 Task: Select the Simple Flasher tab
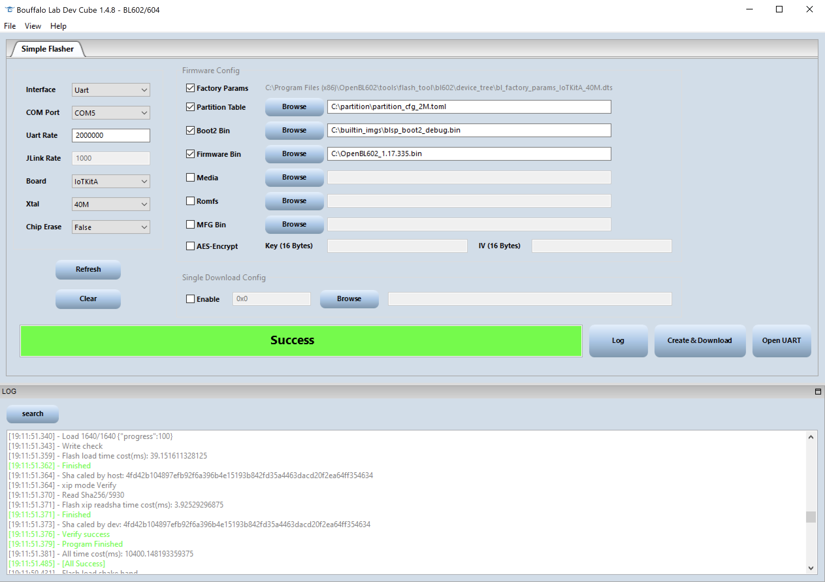47,49
